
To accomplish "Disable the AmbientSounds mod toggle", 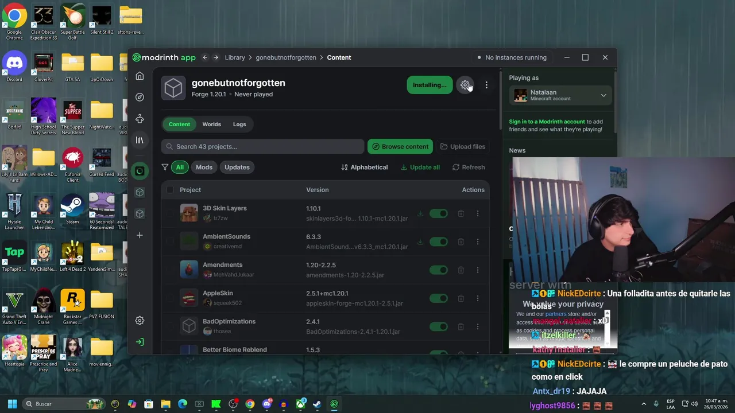I will (x=439, y=241).
